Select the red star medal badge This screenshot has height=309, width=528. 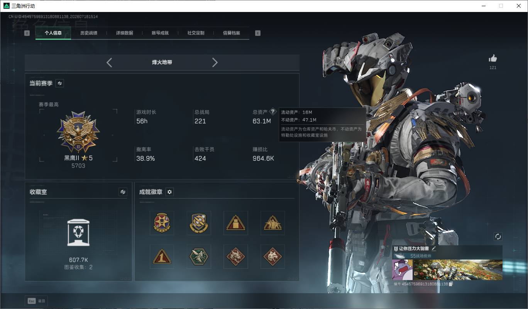(x=162, y=223)
